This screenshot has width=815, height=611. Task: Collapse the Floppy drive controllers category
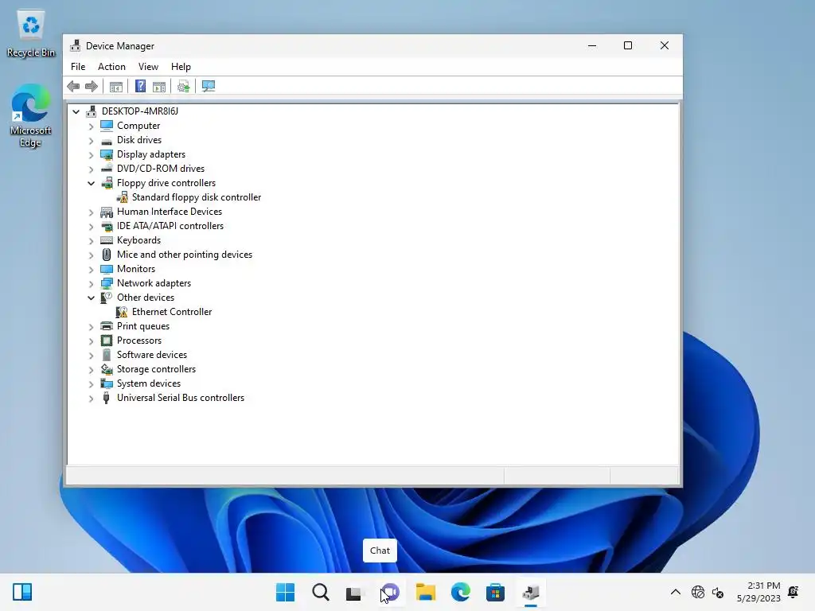[x=91, y=184]
